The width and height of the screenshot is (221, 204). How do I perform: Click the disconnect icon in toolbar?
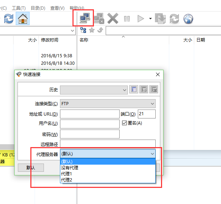pos(99,19)
